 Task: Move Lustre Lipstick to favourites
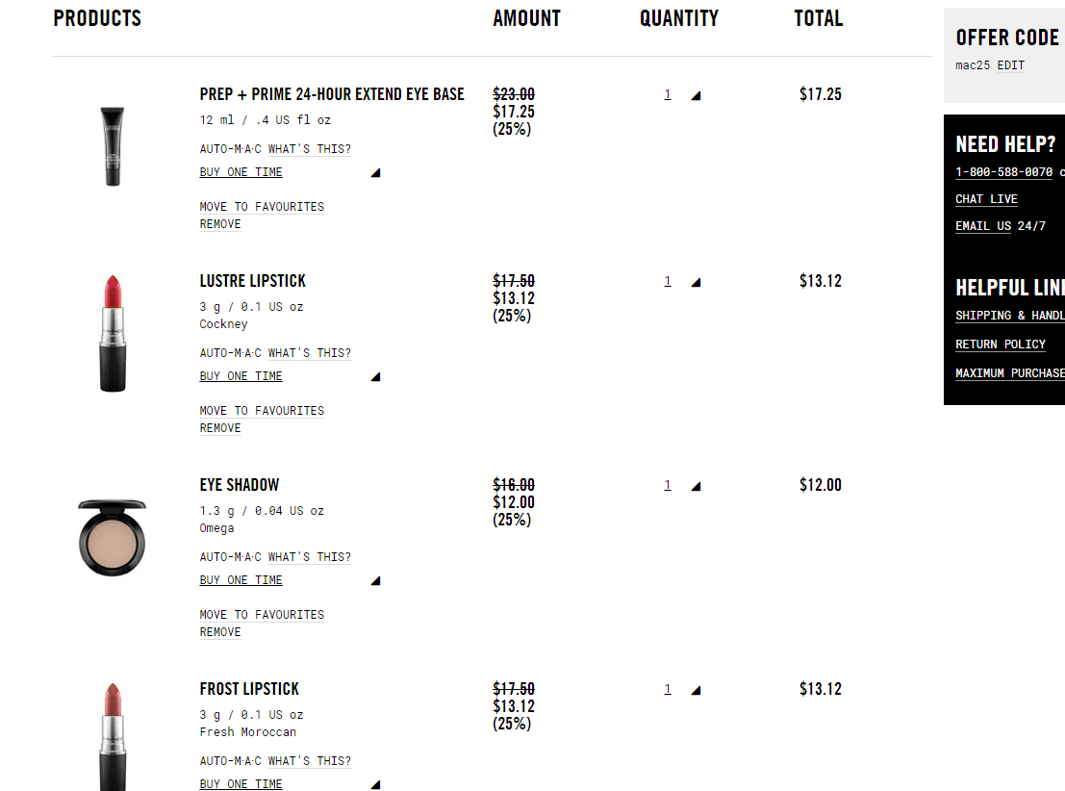coord(262,411)
